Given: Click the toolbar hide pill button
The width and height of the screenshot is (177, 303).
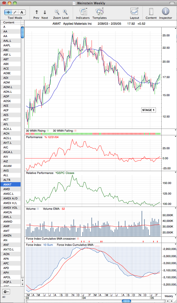Looking at the screenshot, I should (x=172, y=3).
